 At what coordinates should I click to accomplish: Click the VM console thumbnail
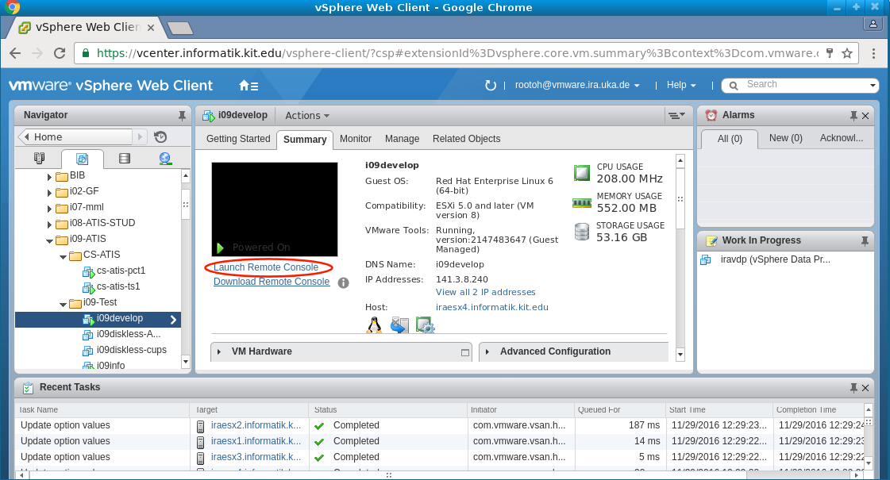pyautogui.click(x=275, y=209)
